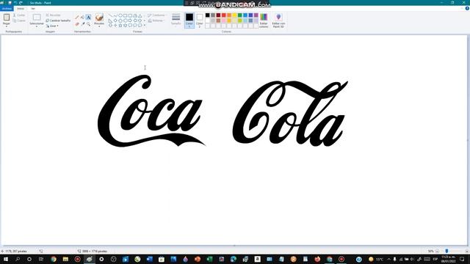Pick the five-point star shape
The image size is (470, 264).
120,26
